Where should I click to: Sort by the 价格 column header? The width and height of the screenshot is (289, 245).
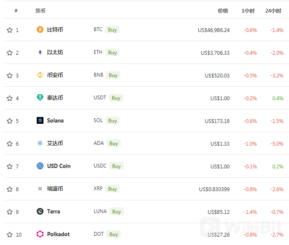[223, 11]
